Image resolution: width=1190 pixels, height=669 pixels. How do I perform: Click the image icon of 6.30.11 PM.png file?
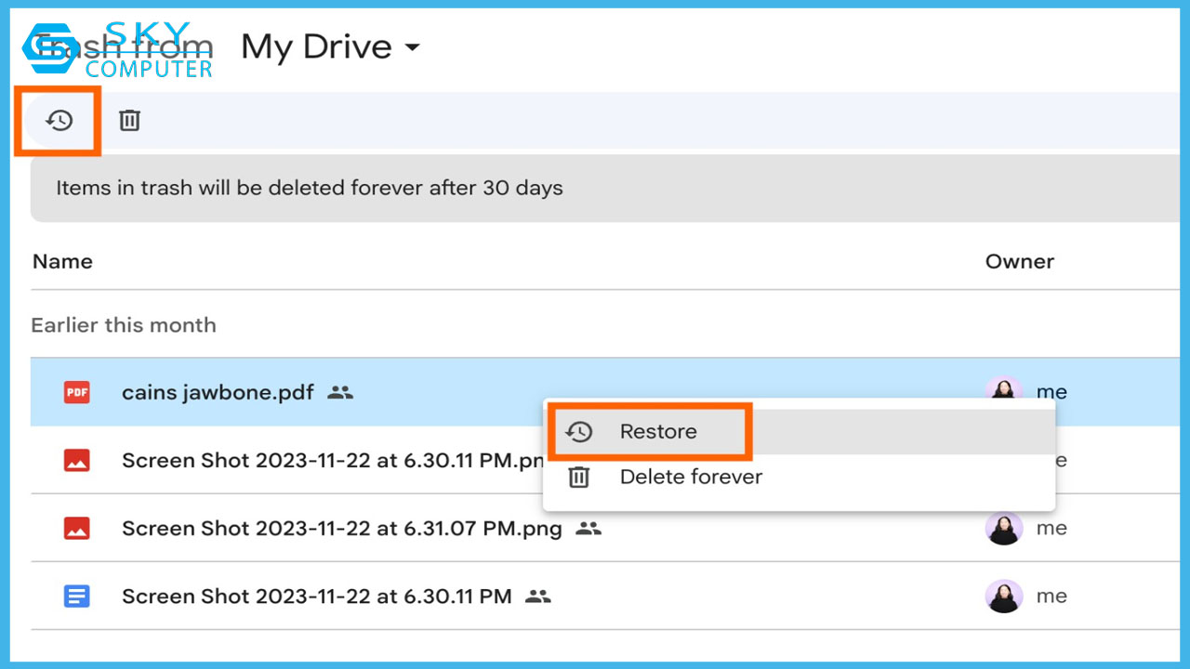pyautogui.click(x=76, y=461)
